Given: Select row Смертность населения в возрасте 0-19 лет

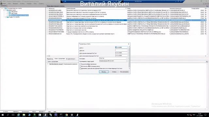Looking at the screenshot, I should point(126,18).
